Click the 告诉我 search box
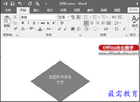The image size is (140, 102). click(x=133, y=10)
